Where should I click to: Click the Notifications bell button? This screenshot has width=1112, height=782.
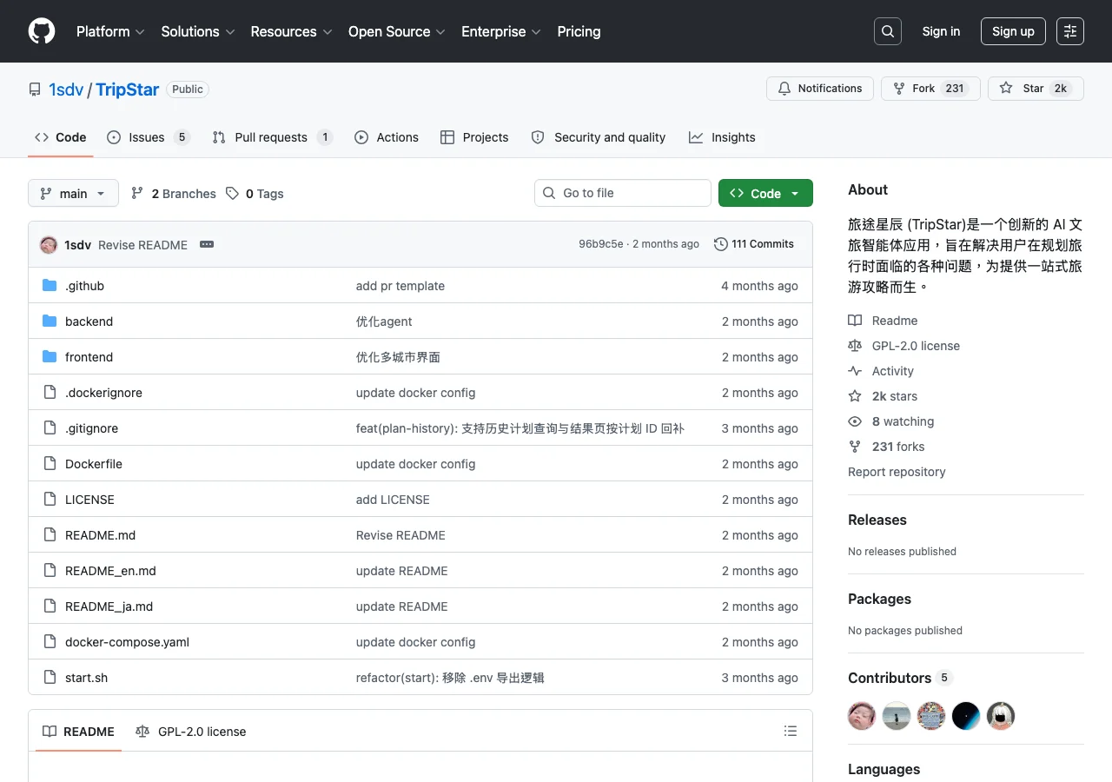coord(820,89)
